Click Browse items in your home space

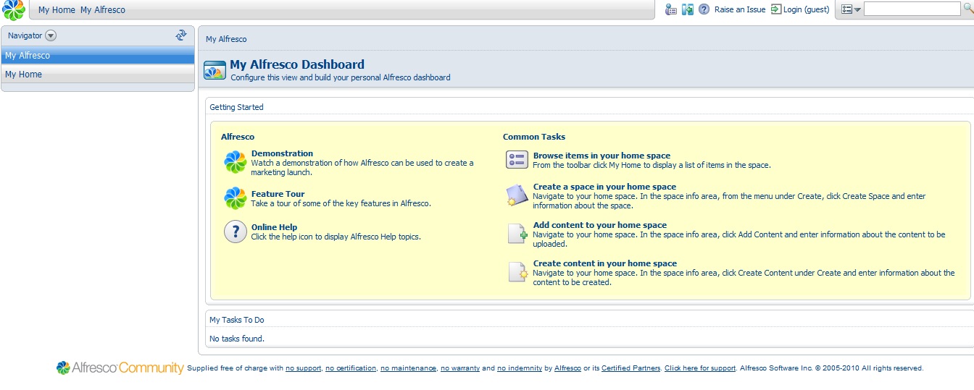[x=602, y=156]
